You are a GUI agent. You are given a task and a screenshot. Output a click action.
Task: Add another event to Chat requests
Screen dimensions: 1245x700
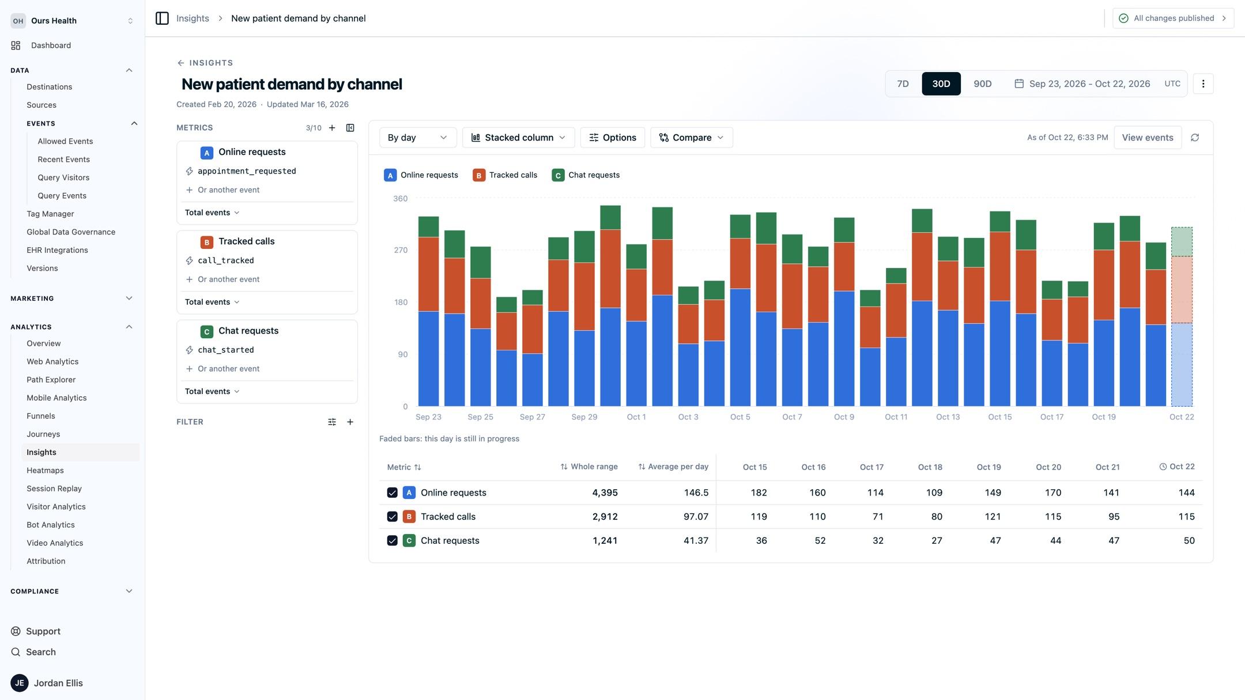coord(222,369)
